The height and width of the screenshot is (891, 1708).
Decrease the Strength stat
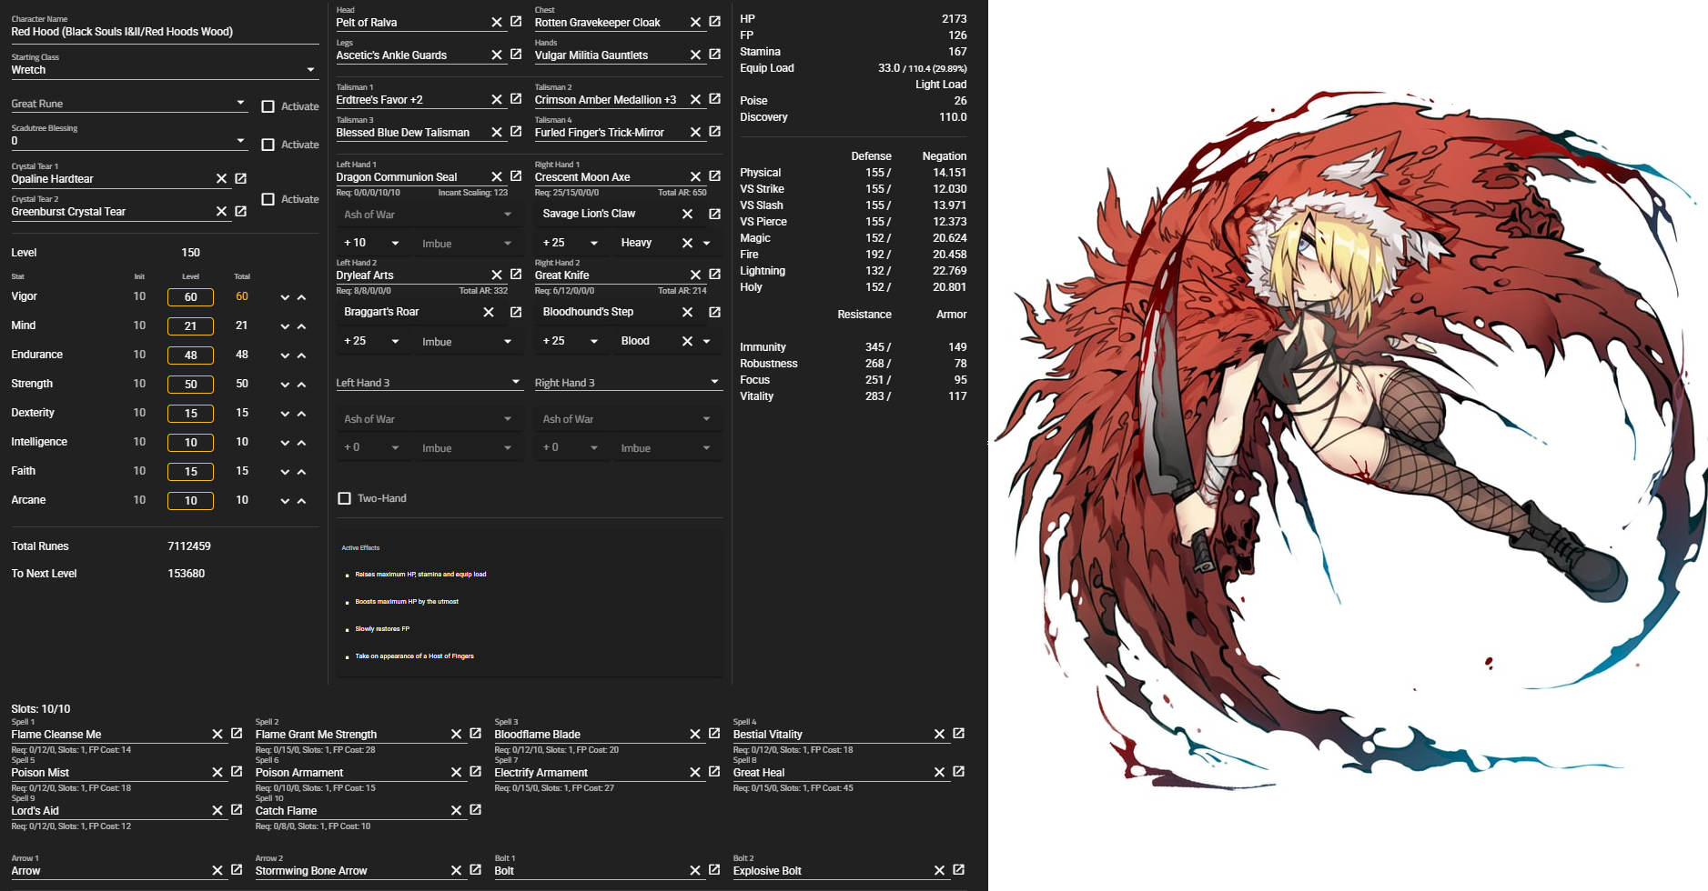285,385
